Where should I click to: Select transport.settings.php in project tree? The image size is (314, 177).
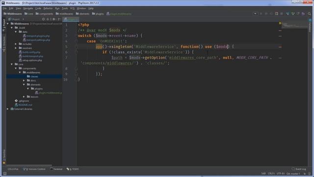coord(36,40)
